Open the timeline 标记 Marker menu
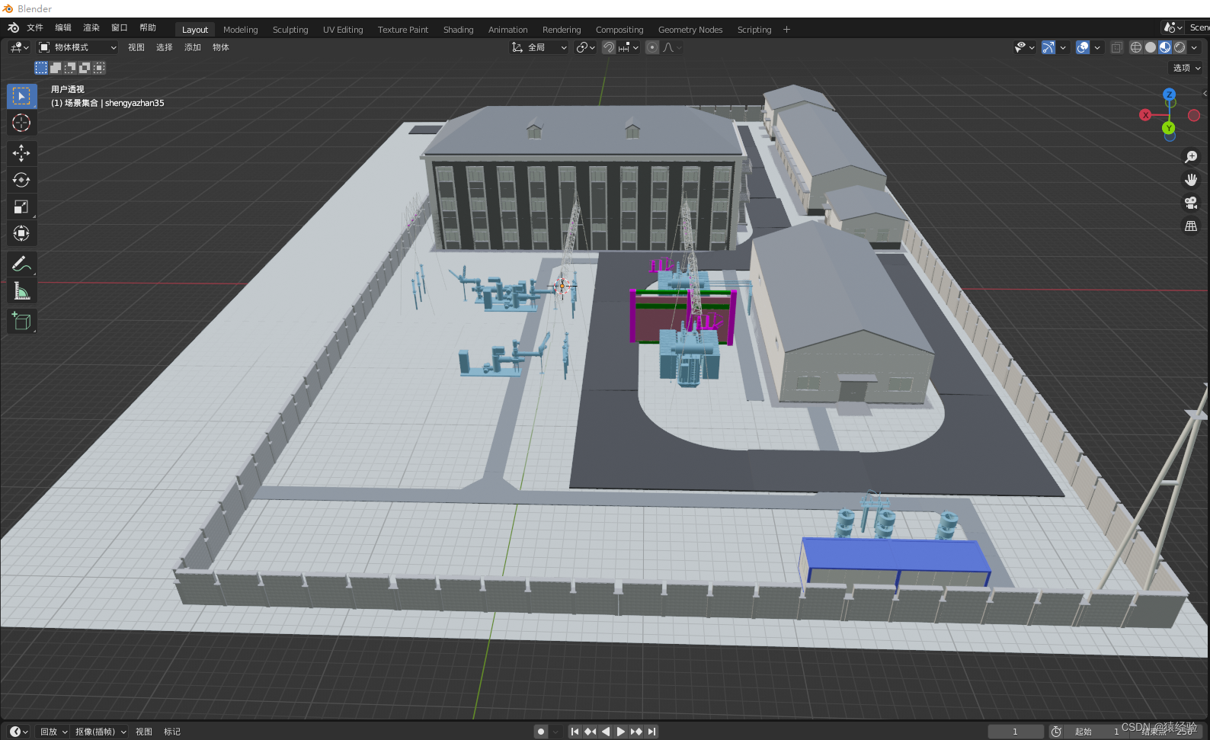Image resolution: width=1210 pixels, height=740 pixels. pos(172,732)
